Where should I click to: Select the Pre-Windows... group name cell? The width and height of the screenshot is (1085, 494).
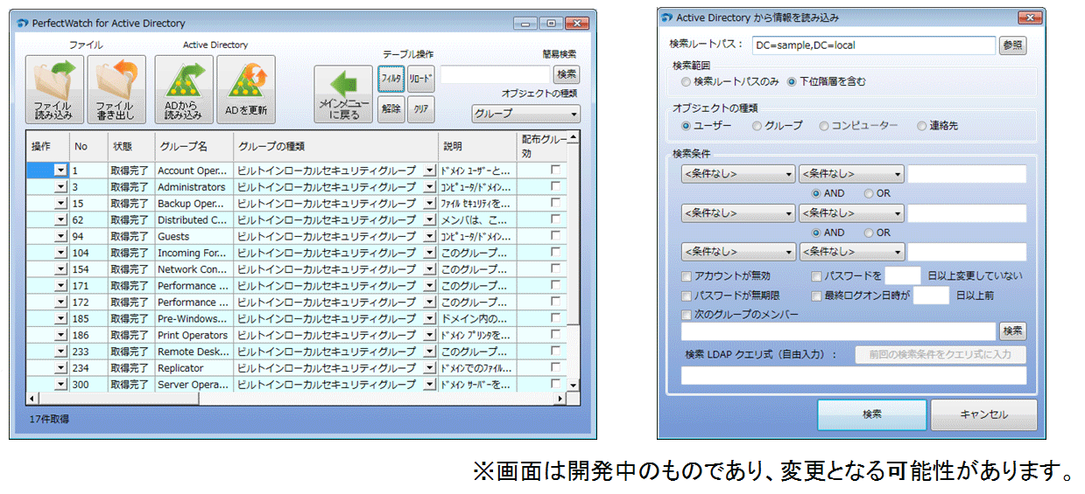point(194,318)
